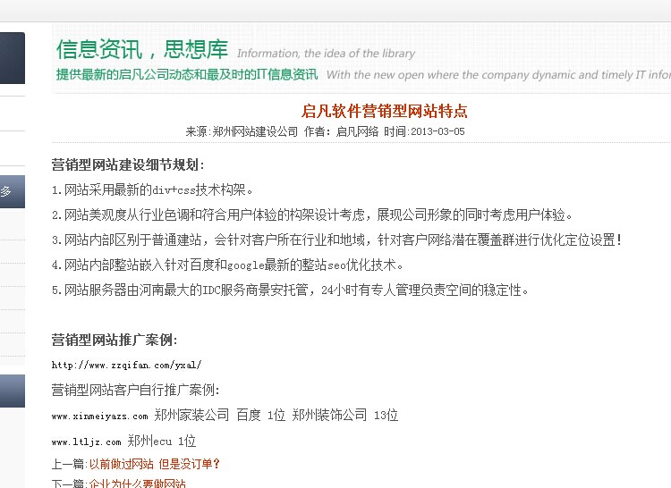The image size is (671, 488).
Task: Click the author name 启凡网络
Action: pos(357,131)
